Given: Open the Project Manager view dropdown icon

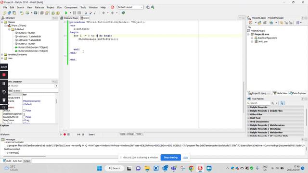Looking at the screenshot, I should tap(298, 23).
